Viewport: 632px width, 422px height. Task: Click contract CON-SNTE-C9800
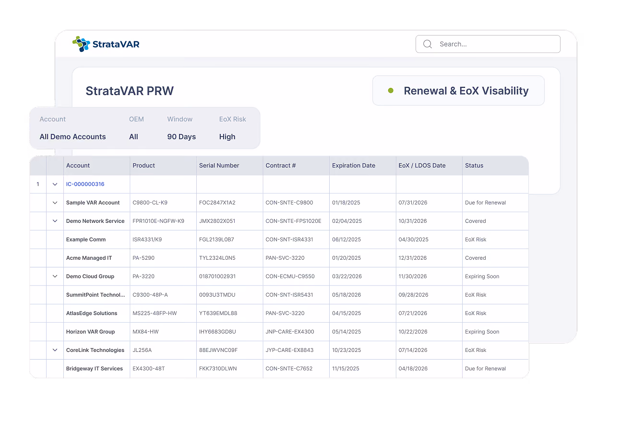[289, 203]
